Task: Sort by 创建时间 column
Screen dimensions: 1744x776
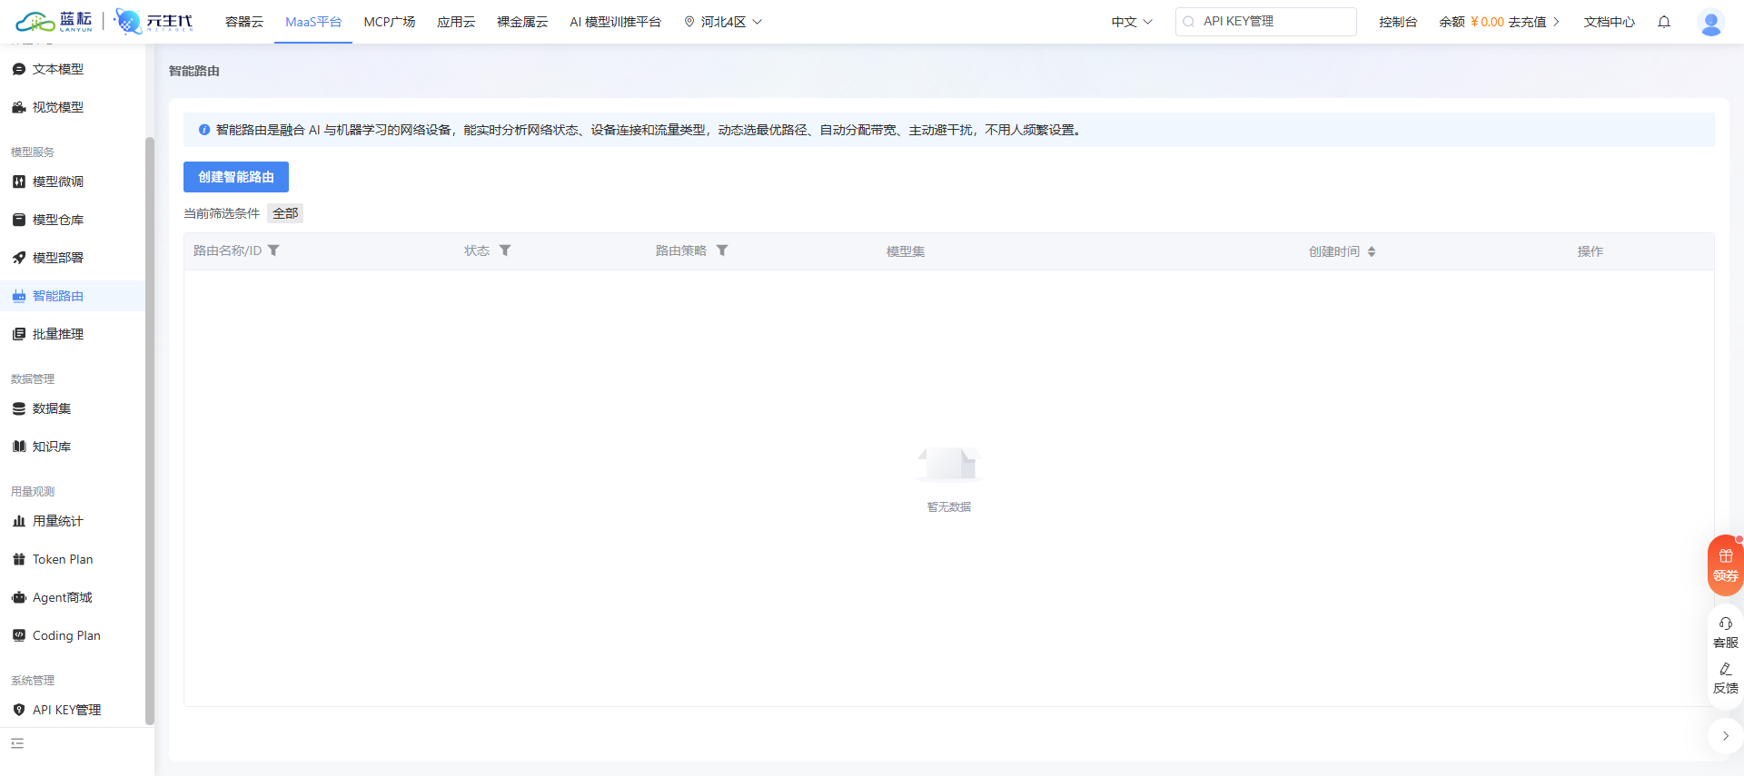Action: [1372, 251]
